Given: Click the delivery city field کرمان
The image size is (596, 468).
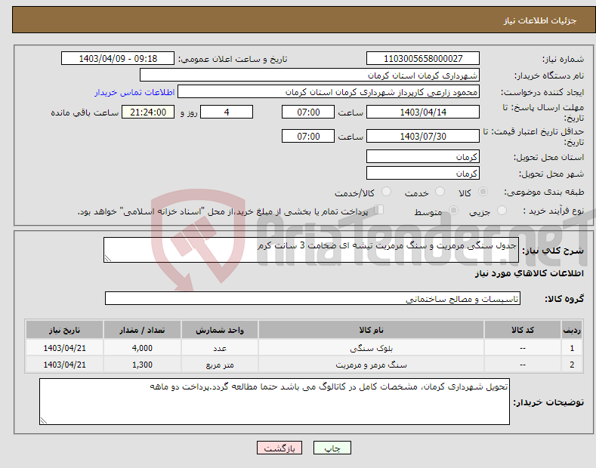Looking at the screenshot, I should pyautogui.click(x=423, y=173).
